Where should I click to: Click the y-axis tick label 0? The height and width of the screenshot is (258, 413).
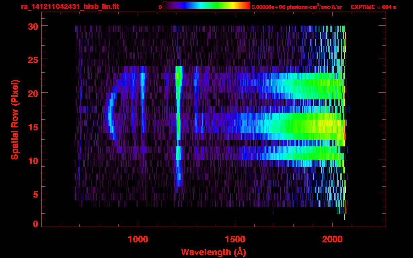coord(35,224)
